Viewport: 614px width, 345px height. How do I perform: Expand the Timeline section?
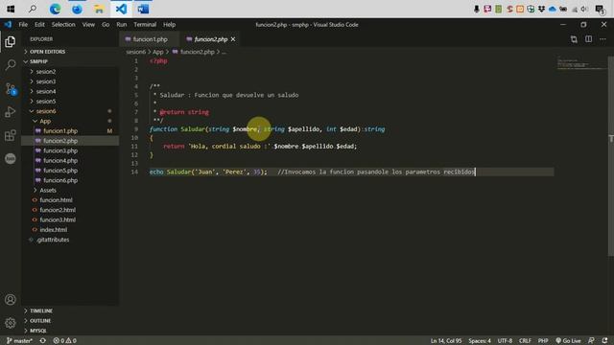pyautogui.click(x=70, y=310)
